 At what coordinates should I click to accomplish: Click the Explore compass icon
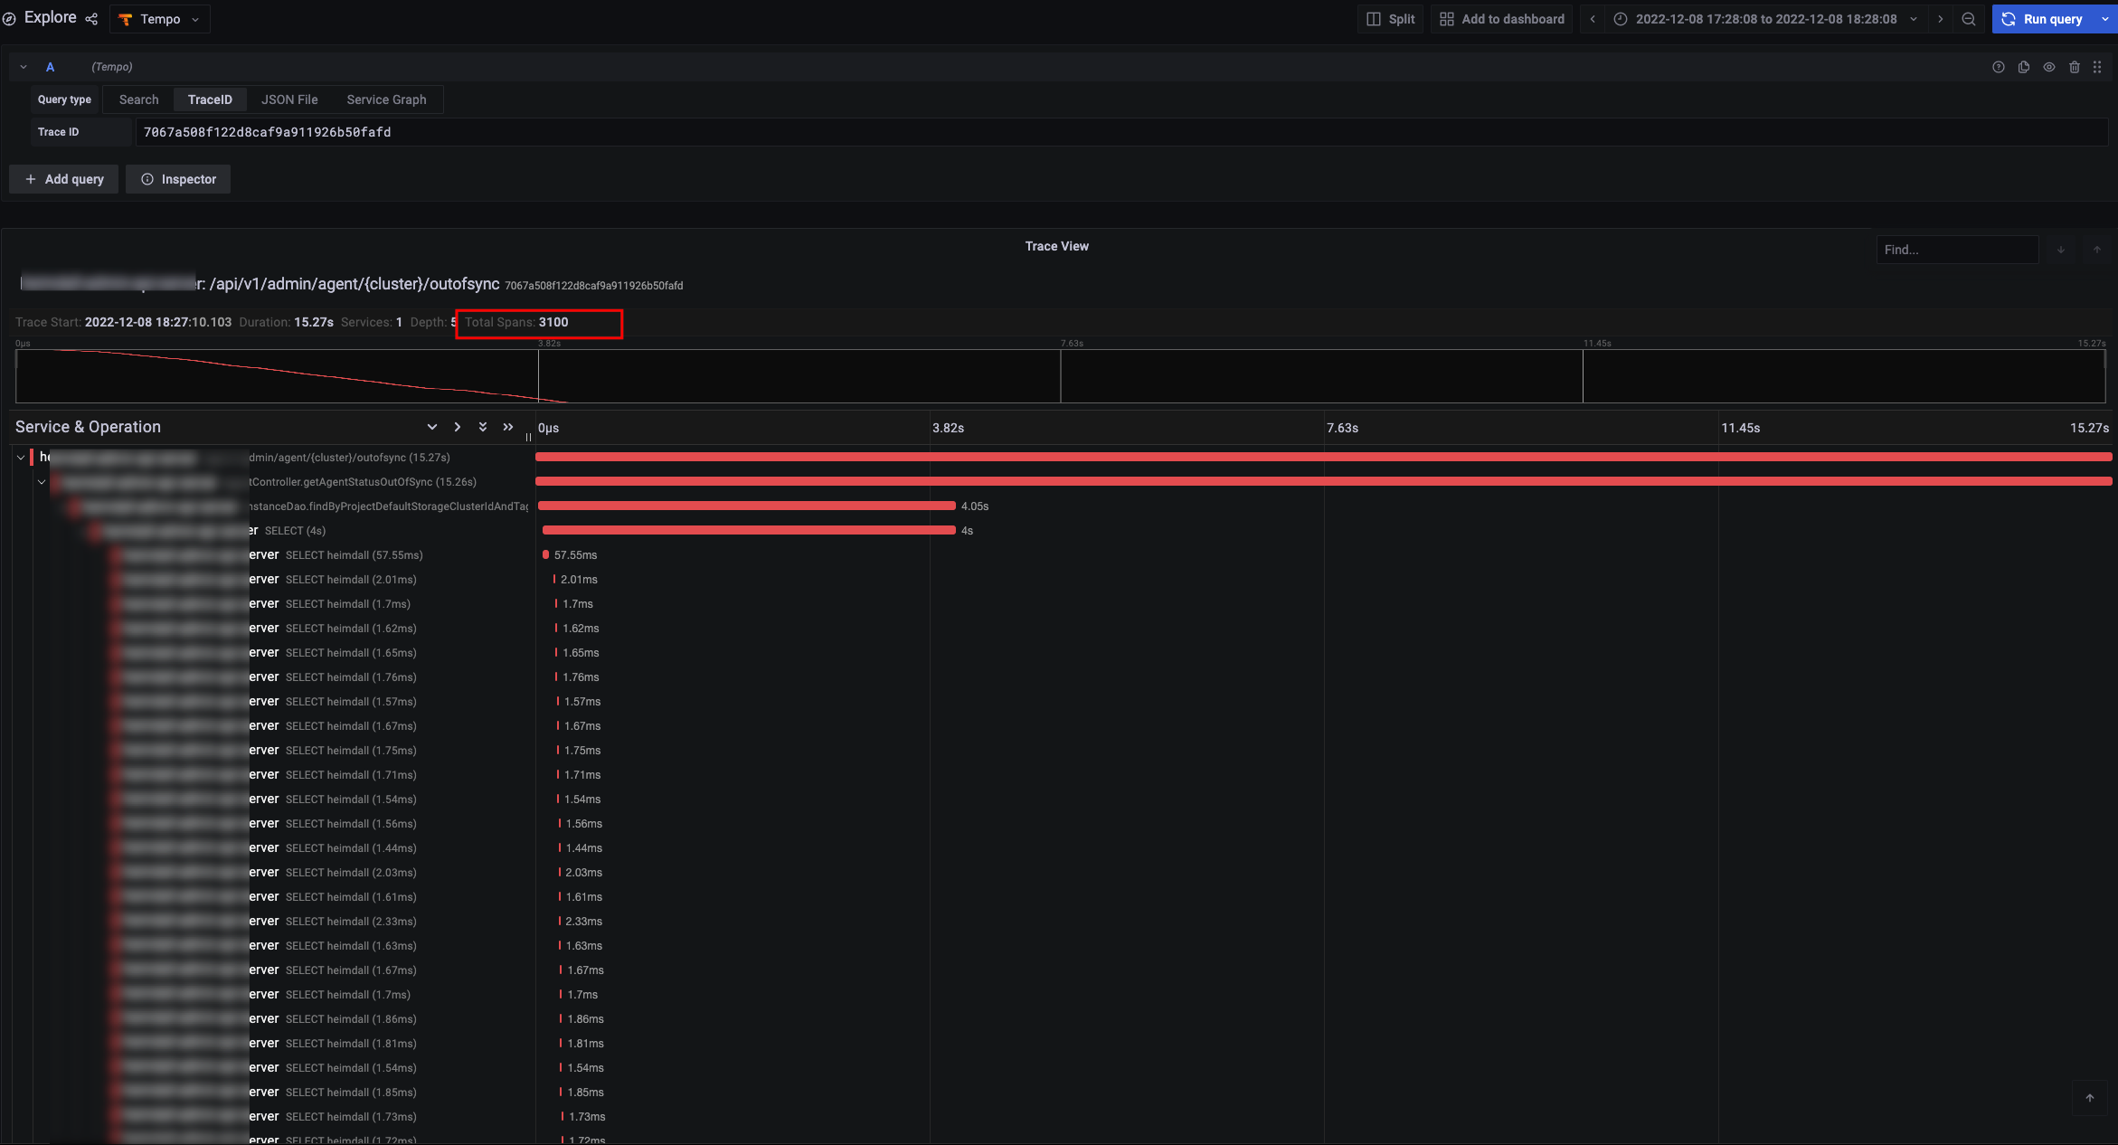pos(10,19)
